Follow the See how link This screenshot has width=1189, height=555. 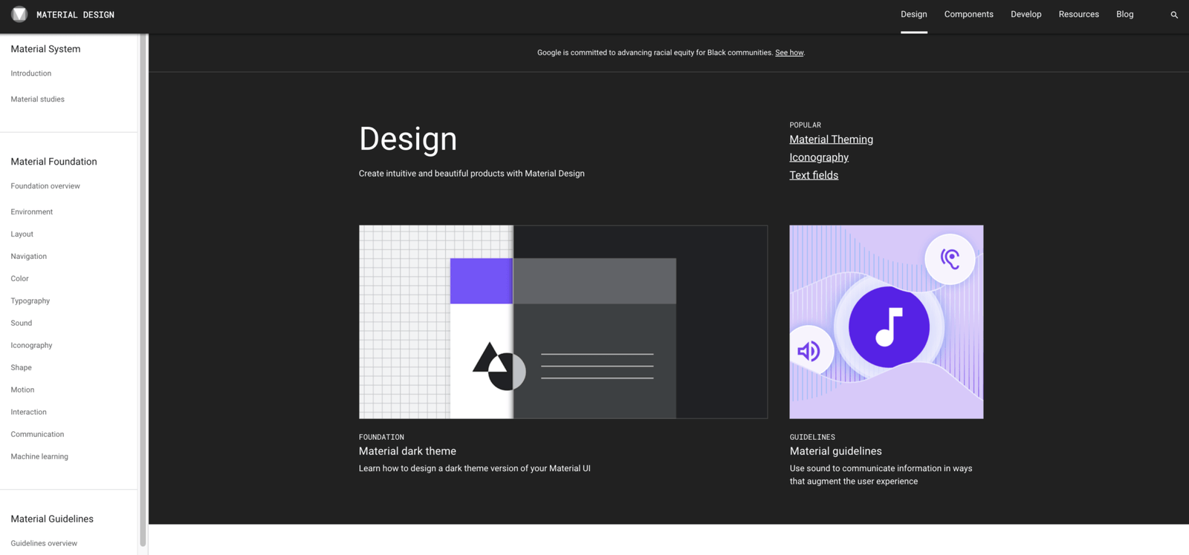tap(789, 53)
